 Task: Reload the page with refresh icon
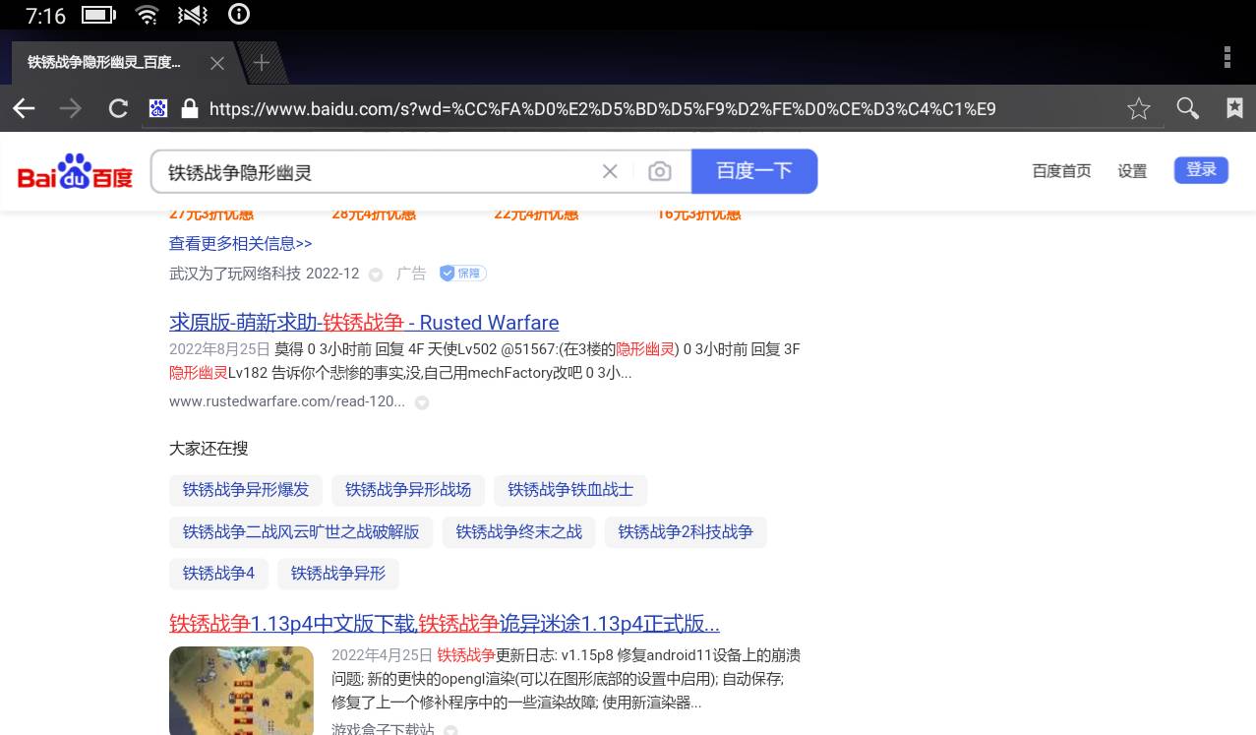(x=118, y=108)
